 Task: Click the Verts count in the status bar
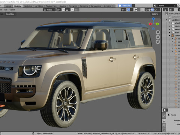click(130, 133)
